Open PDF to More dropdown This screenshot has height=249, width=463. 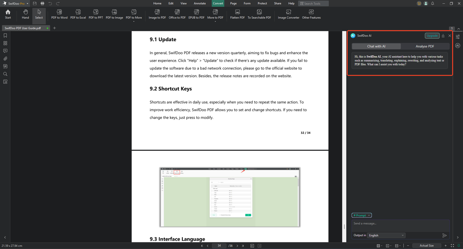134,15
